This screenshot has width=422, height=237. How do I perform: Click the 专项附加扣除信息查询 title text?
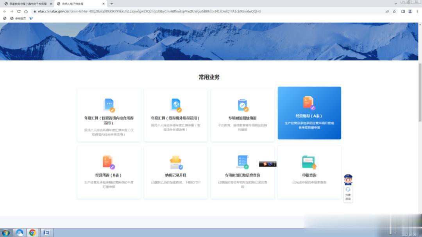click(x=243, y=175)
